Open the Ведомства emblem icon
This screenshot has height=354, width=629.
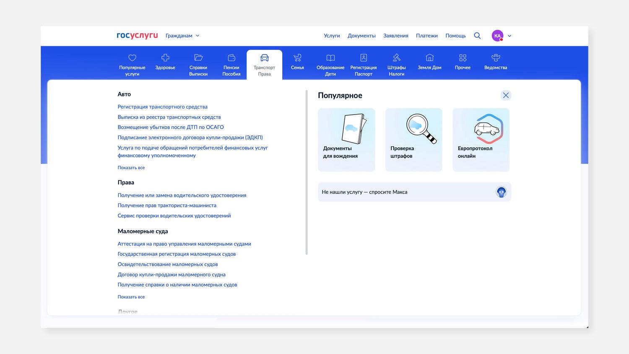[496, 58]
